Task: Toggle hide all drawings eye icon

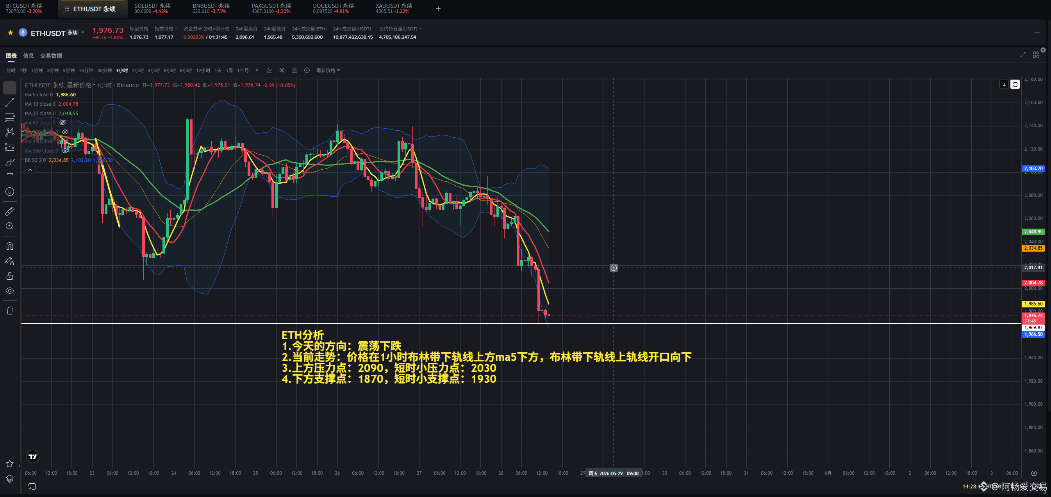Action: tap(10, 291)
